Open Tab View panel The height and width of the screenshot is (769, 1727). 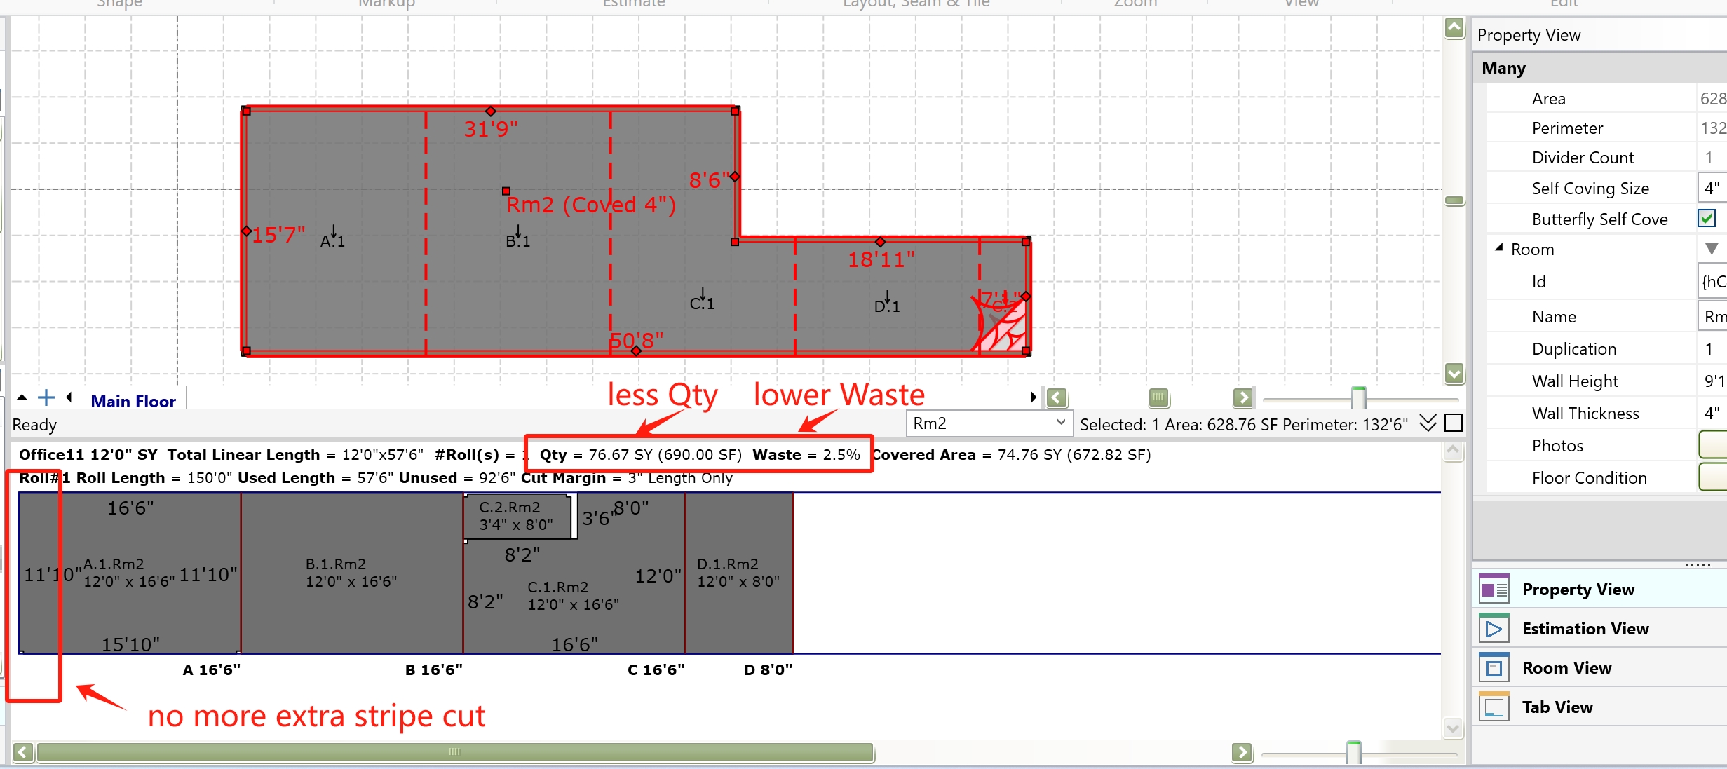pyautogui.click(x=1557, y=707)
